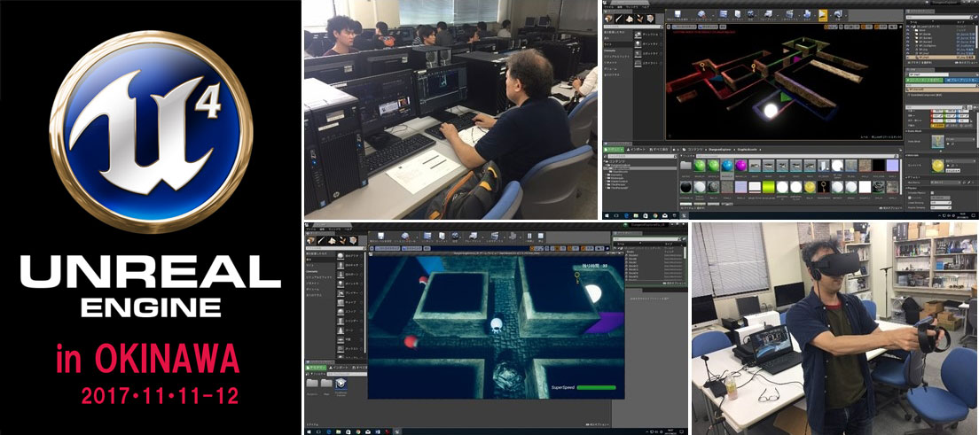
Task: Open Source Control in maze-overview editor toolbar
Action: tap(701, 14)
